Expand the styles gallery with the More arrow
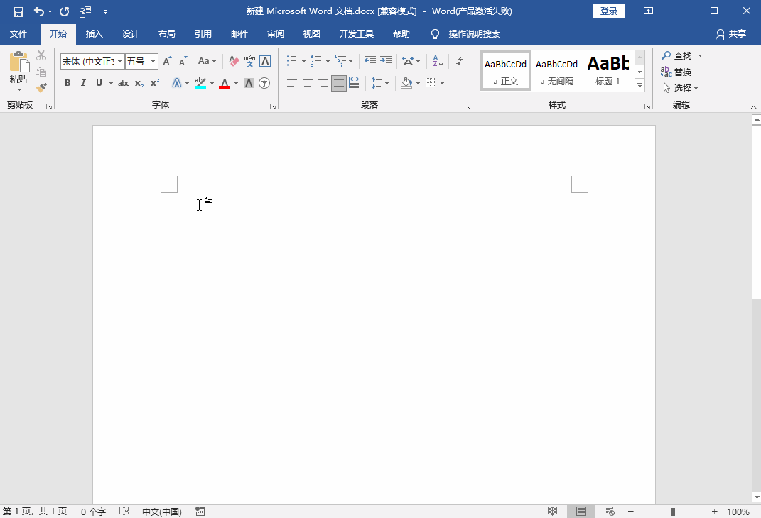The image size is (761, 518). [639, 86]
